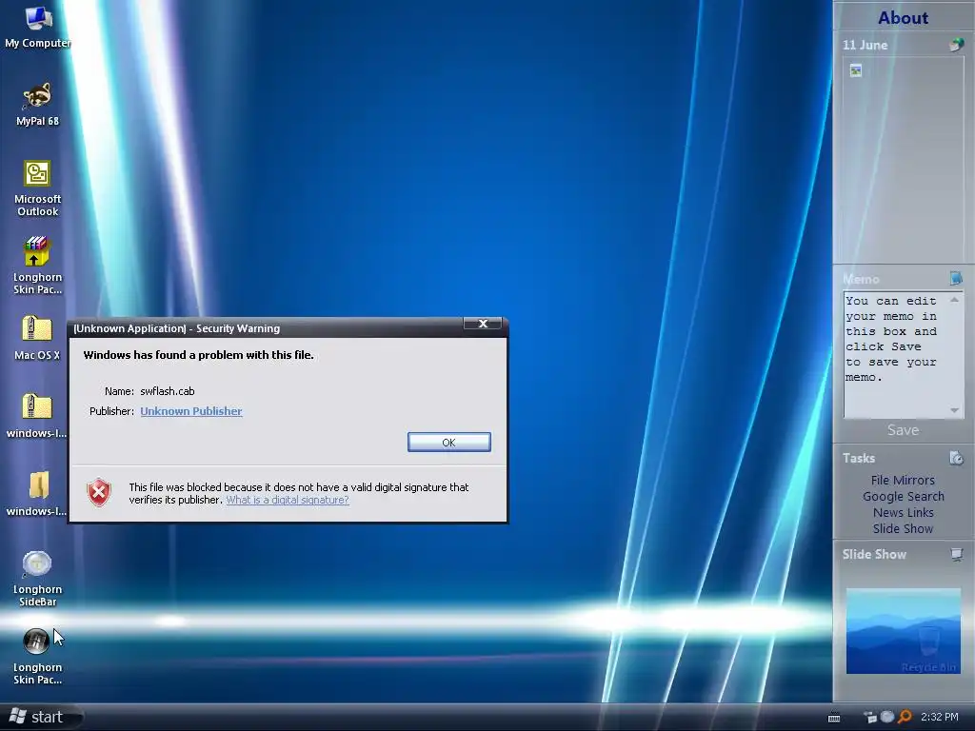Click the network tray icon
The image size is (975, 731).
[x=870, y=718]
